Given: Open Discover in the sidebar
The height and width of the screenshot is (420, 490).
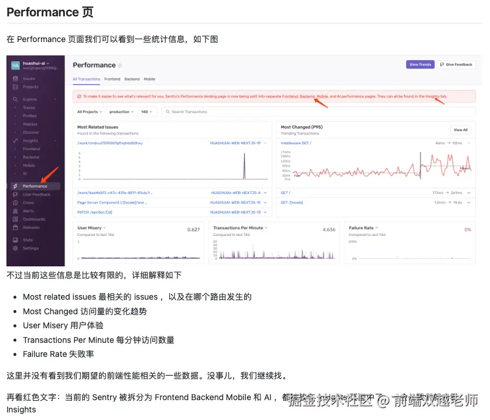Looking at the screenshot, I should 31,132.
